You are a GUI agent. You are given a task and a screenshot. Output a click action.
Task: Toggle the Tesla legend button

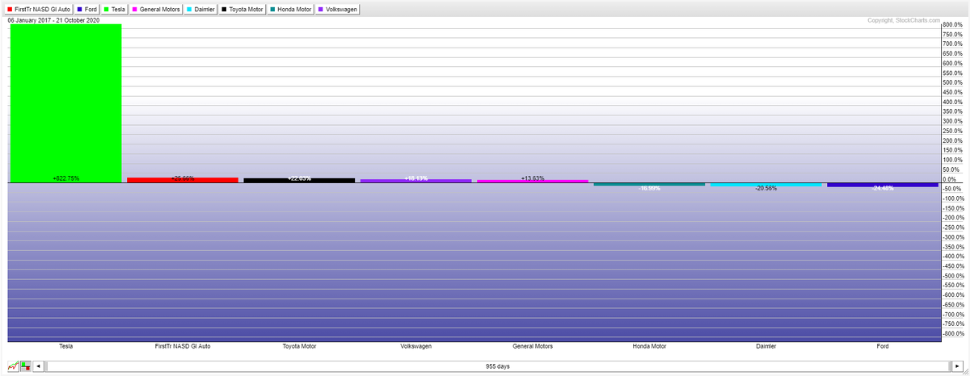click(115, 9)
